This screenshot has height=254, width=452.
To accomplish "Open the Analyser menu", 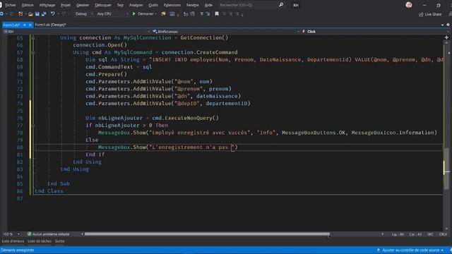I will point(136,5).
